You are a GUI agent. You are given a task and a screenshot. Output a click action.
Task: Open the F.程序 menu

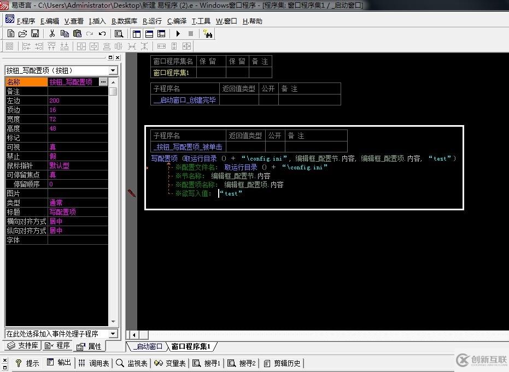[x=26, y=21]
